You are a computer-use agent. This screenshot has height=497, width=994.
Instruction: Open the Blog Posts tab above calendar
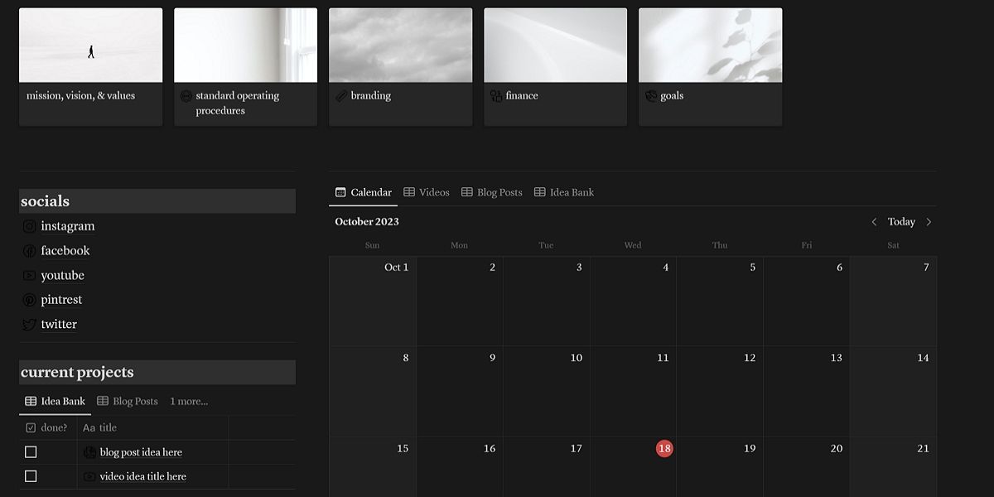tap(491, 192)
